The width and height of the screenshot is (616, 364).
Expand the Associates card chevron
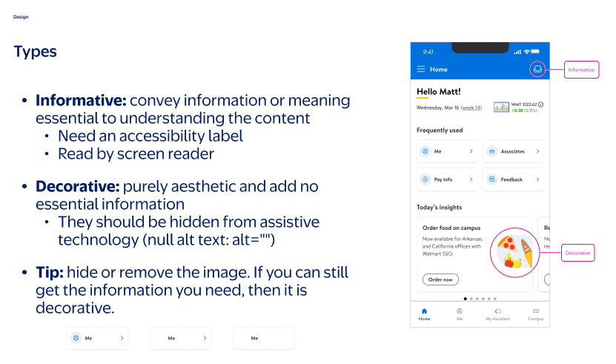click(538, 151)
